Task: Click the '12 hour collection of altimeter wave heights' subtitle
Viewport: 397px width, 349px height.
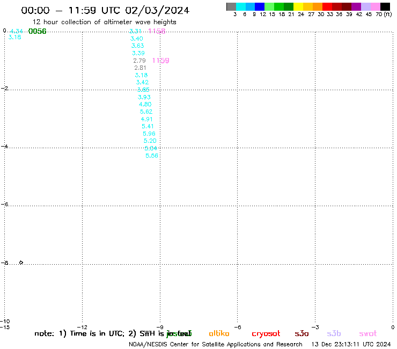Action: 104,22
